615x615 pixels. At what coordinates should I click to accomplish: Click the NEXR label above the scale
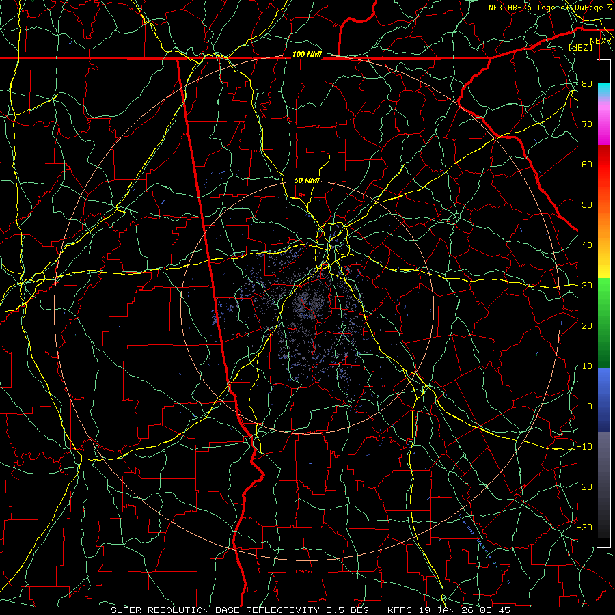point(601,41)
